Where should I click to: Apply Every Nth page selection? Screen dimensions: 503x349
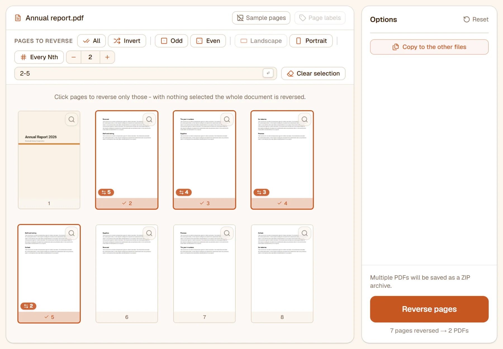click(x=39, y=57)
